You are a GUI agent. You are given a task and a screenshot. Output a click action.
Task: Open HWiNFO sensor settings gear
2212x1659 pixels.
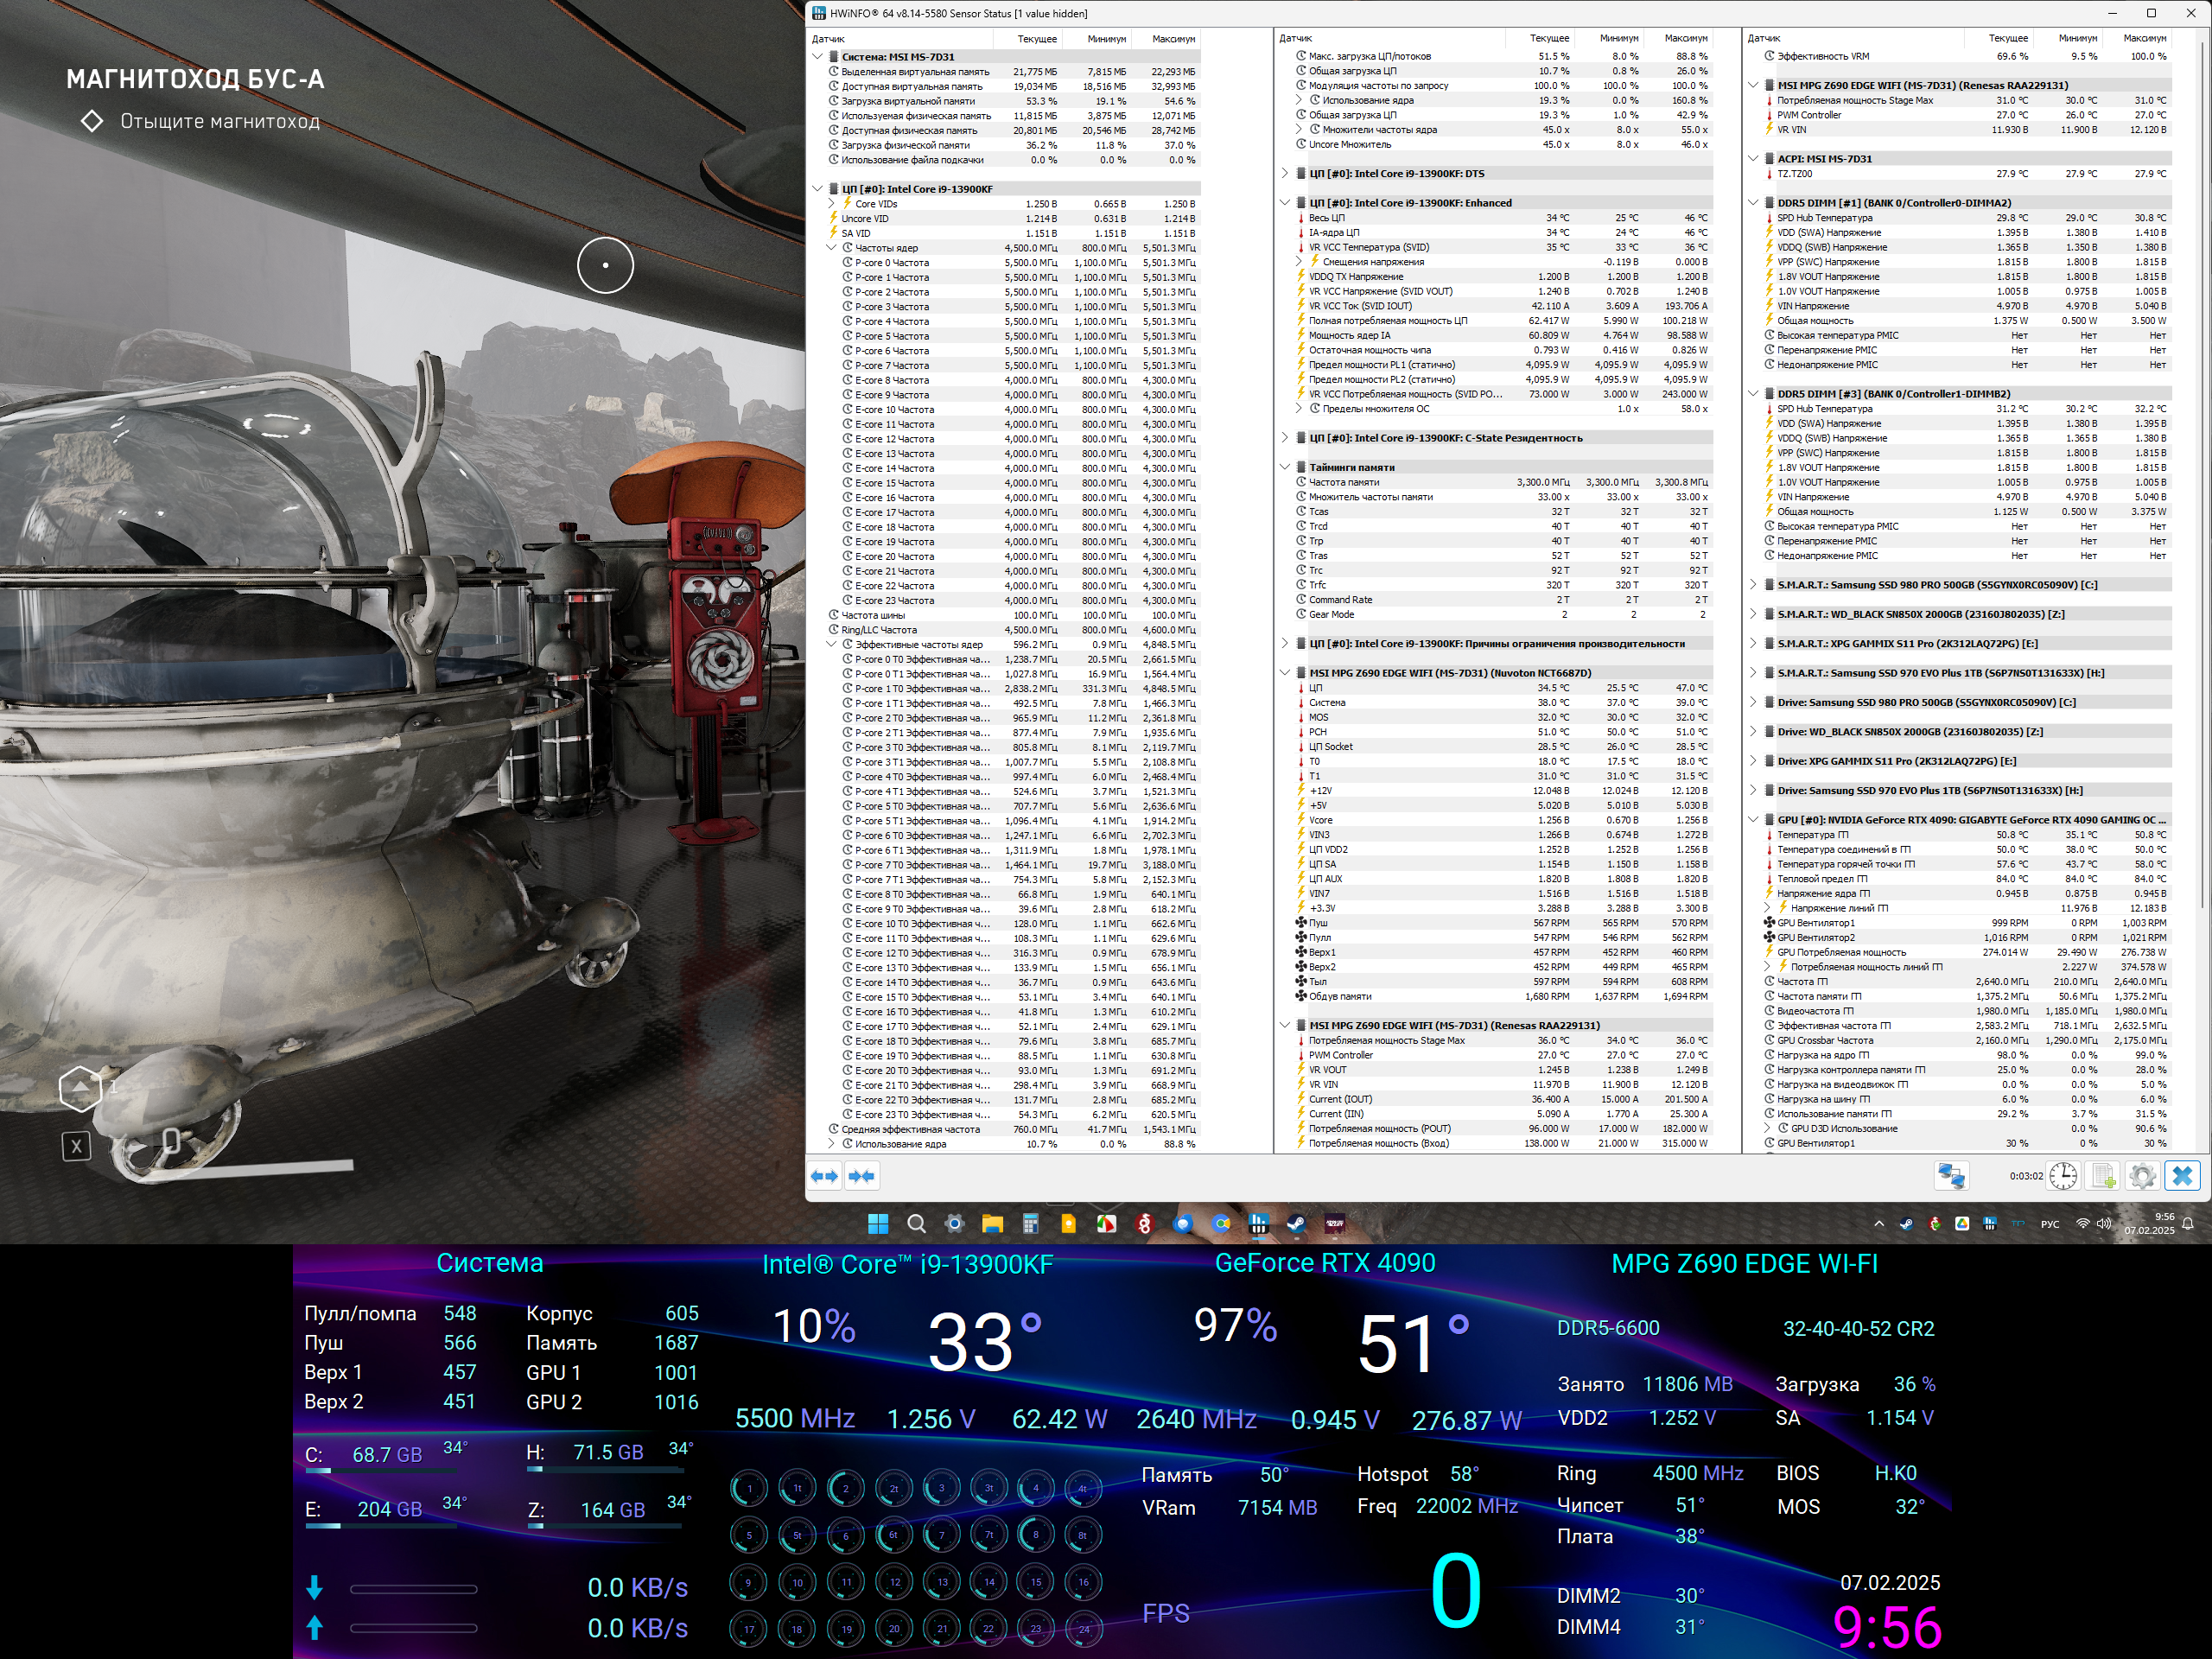(x=2142, y=1176)
